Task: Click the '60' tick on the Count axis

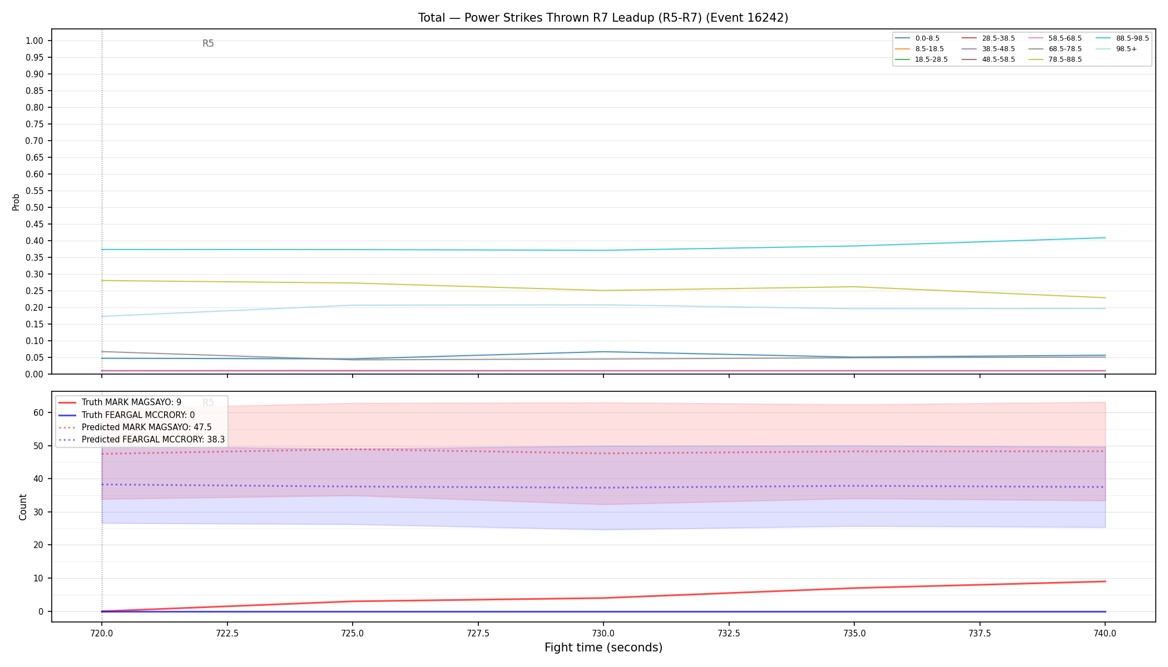Action: (x=38, y=412)
